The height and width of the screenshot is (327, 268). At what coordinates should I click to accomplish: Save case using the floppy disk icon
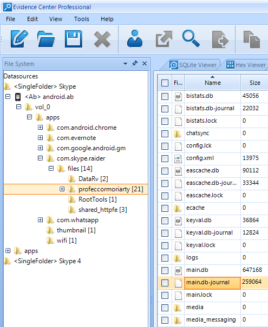74,39
